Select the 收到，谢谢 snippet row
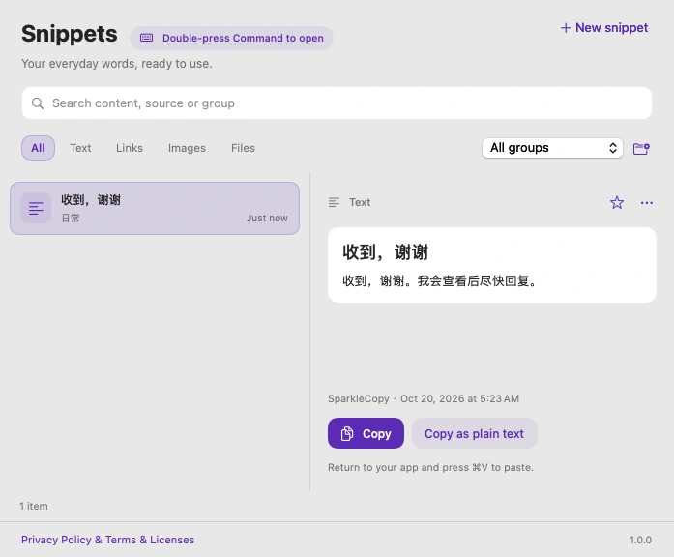 (x=155, y=209)
